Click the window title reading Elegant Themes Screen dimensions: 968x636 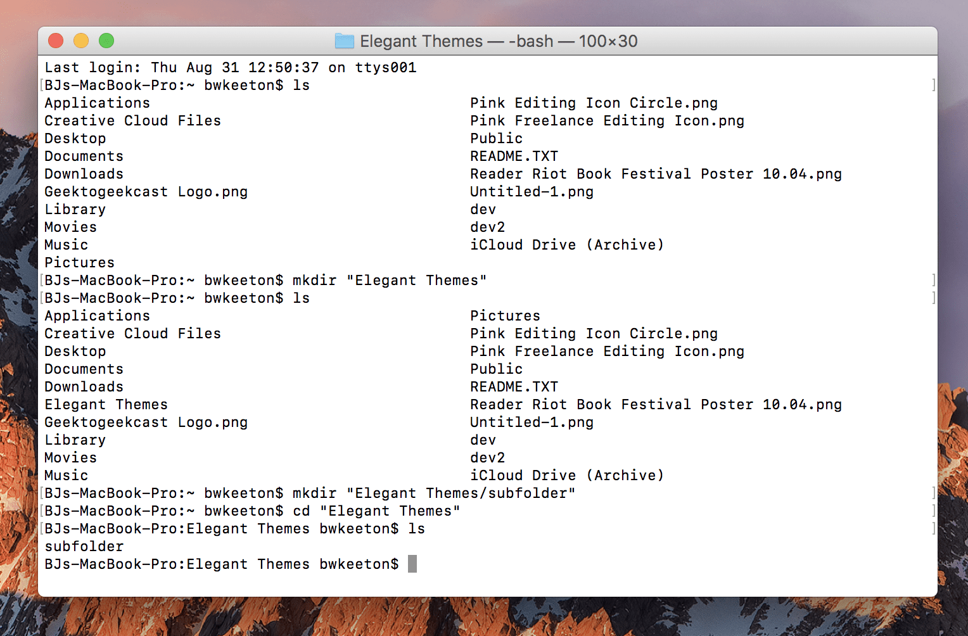[420, 41]
